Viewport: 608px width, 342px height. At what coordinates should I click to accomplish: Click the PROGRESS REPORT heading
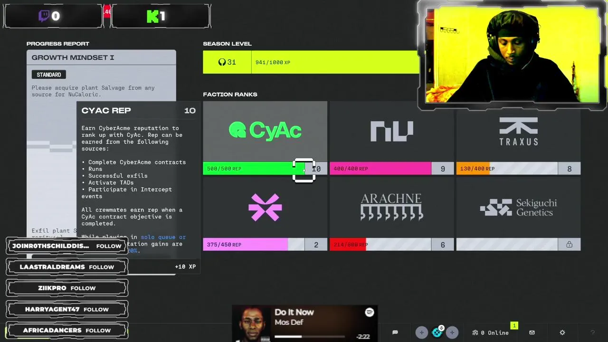click(58, 44)
